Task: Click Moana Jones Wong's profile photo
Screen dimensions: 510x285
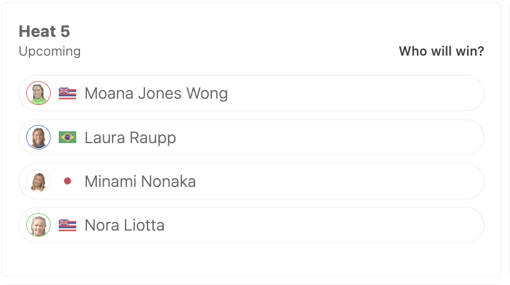Action: click(x=38, y=93)
